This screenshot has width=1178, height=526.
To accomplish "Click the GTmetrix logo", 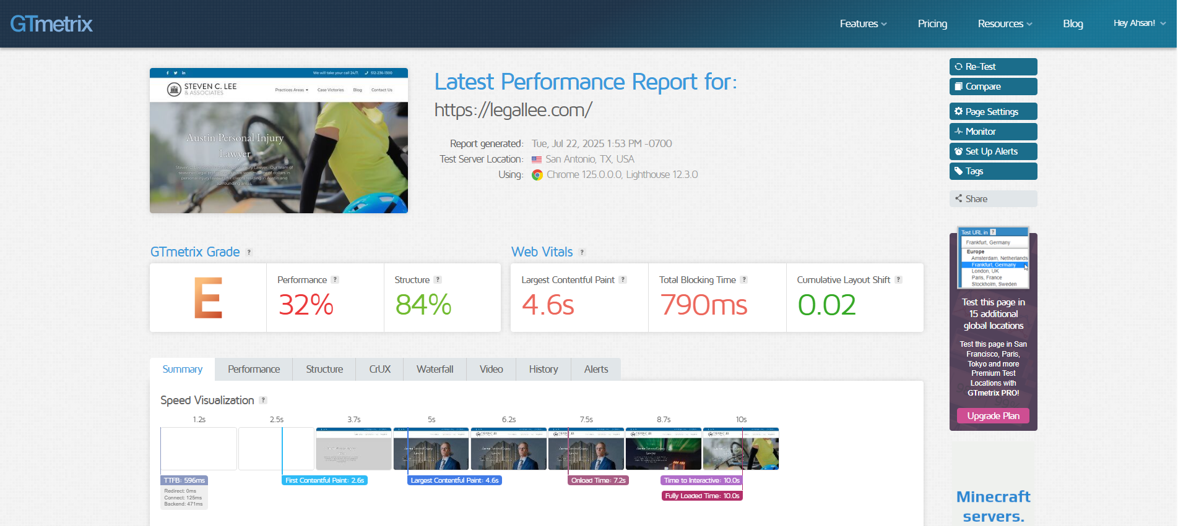I will click(51, 24).
